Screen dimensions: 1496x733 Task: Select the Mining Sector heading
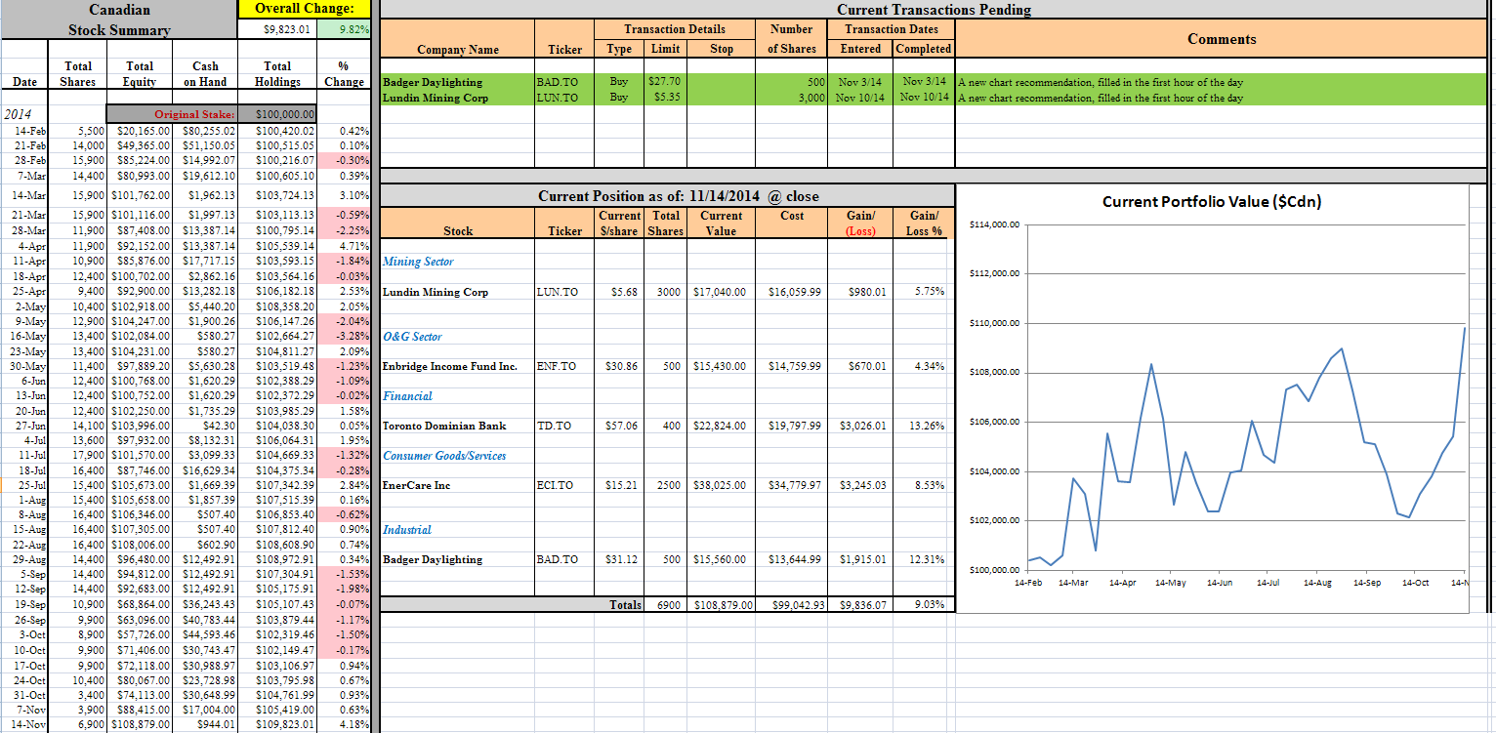tap(418, 262)
